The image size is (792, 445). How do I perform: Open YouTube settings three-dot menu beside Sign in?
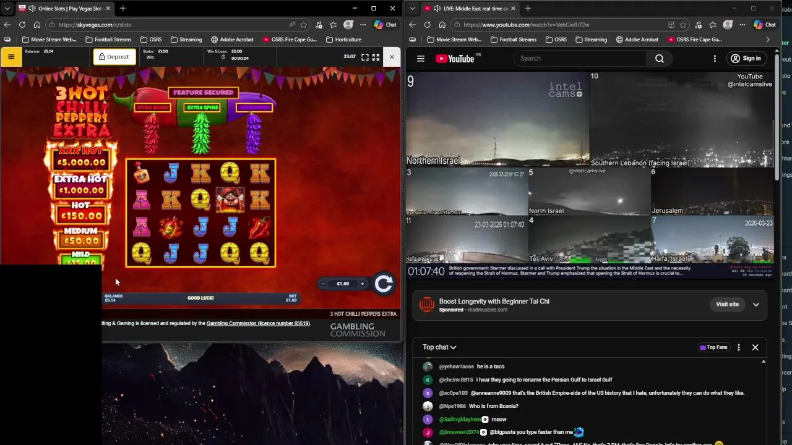point(715,59)
